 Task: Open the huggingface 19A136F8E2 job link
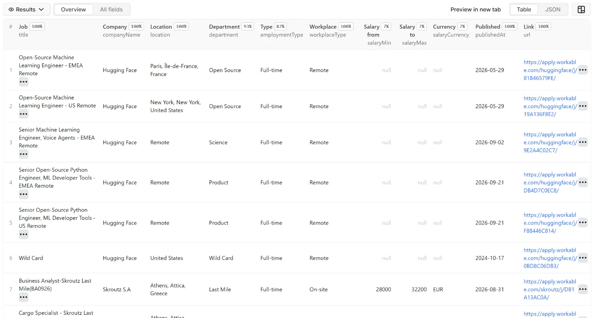(x=550, y=106)
